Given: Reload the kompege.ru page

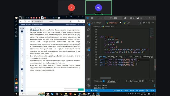Looking at the screenshot, I should click(29, 21).
